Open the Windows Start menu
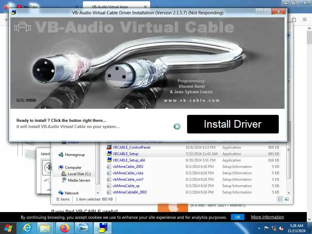The height and width of the screenshot is (234, 312). point(8,228)
